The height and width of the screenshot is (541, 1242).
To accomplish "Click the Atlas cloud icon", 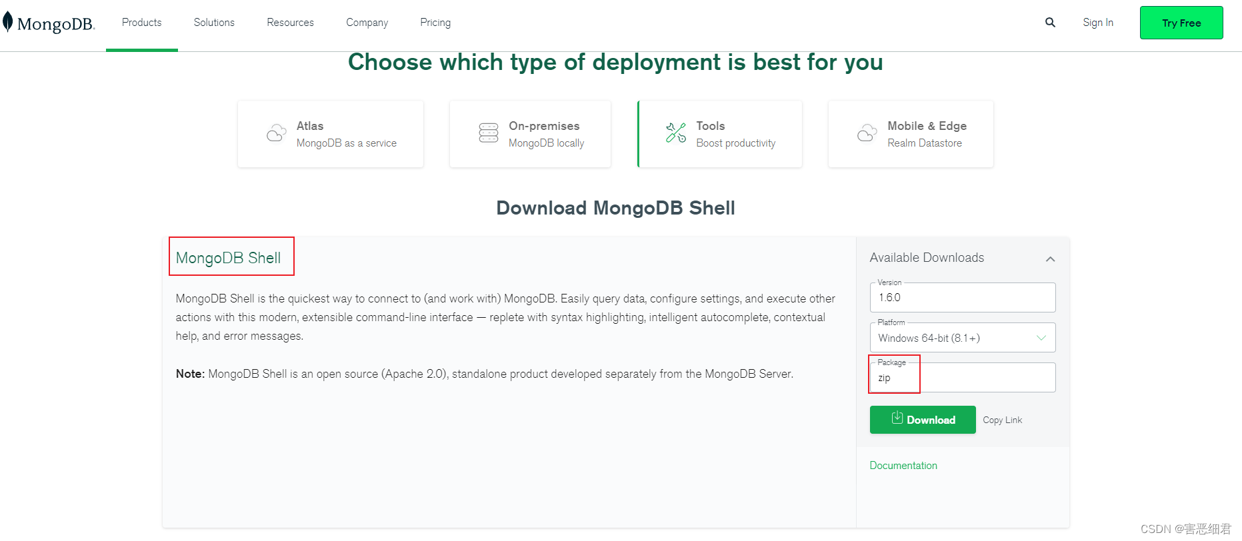I will tap(276, 133).
